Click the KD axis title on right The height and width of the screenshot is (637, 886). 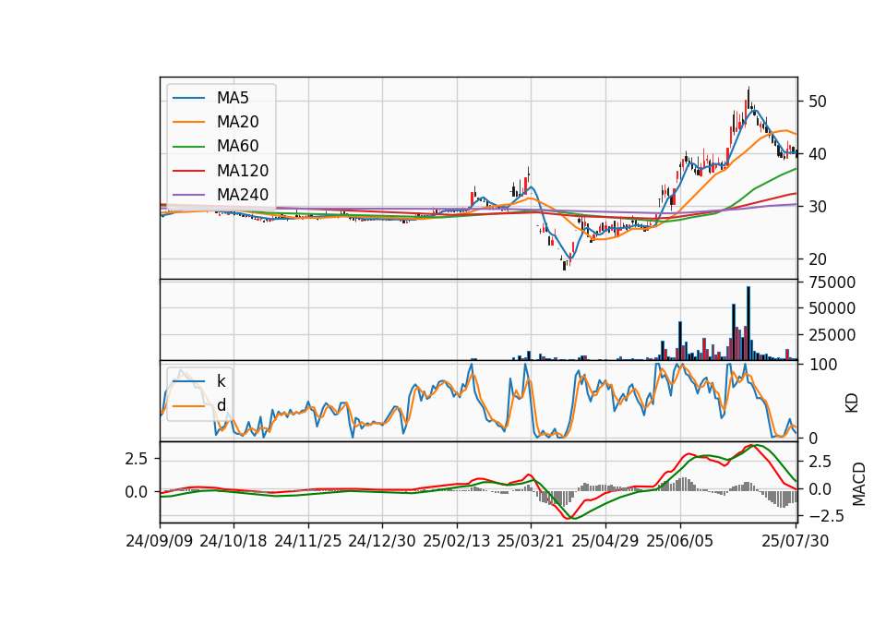(x=852, y=403)
